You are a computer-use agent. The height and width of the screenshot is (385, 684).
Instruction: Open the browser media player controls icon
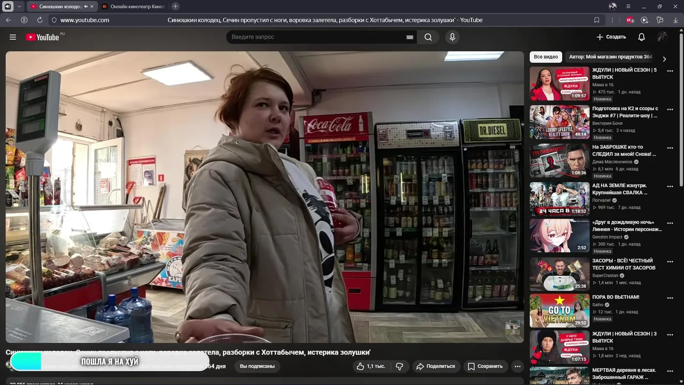point(644,20)
